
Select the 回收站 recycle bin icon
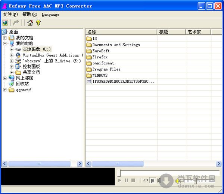pyautogui.click(x=11, y=84)
